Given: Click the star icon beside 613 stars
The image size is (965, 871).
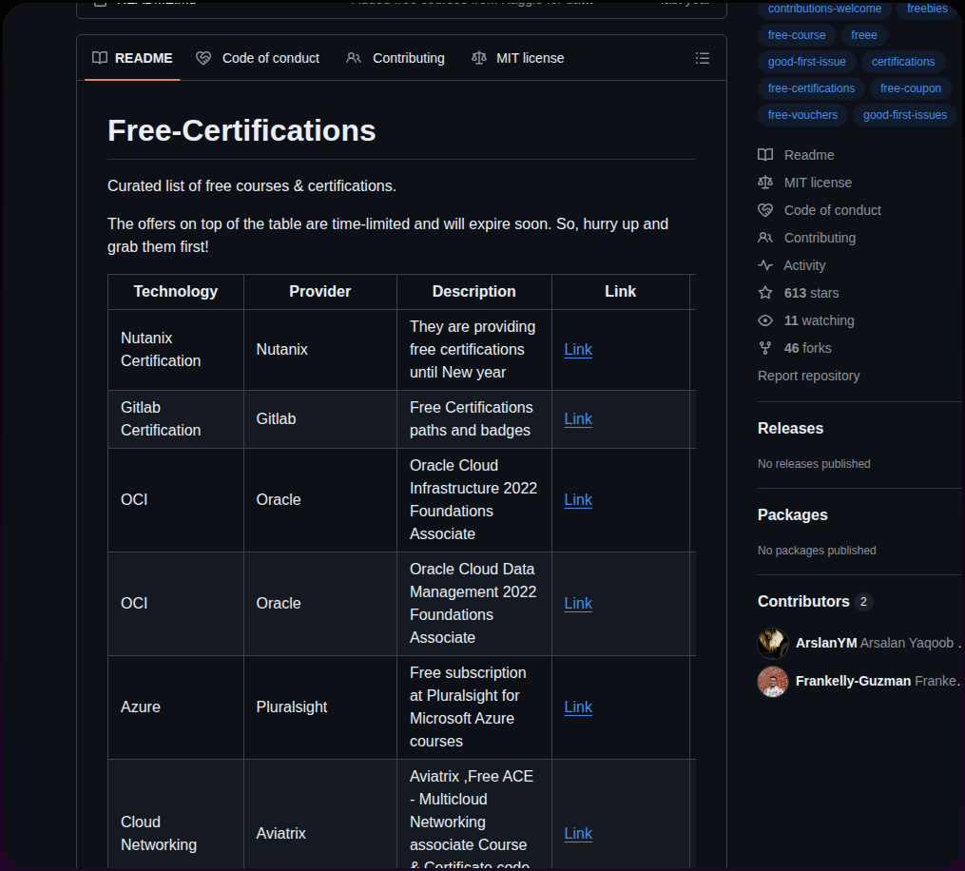Looking at the screenshot, I should pyautogui.click(x=765, y=293).
